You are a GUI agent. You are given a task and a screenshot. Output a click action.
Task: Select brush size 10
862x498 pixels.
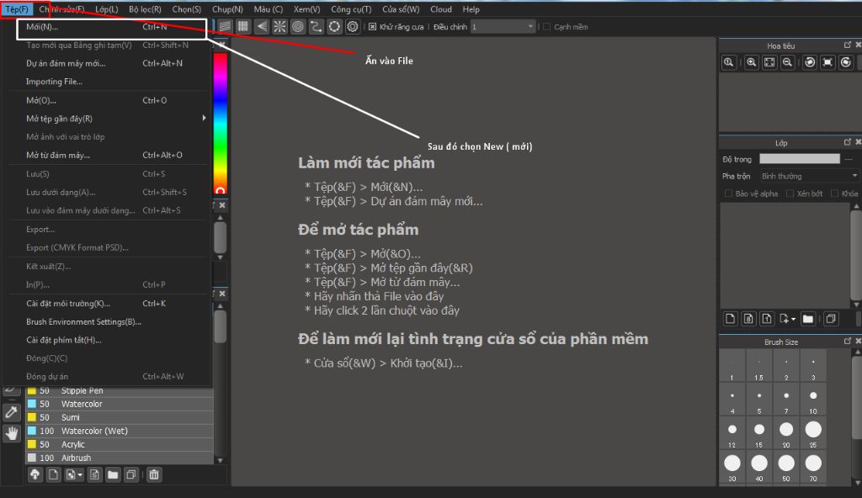coord(813,400)
